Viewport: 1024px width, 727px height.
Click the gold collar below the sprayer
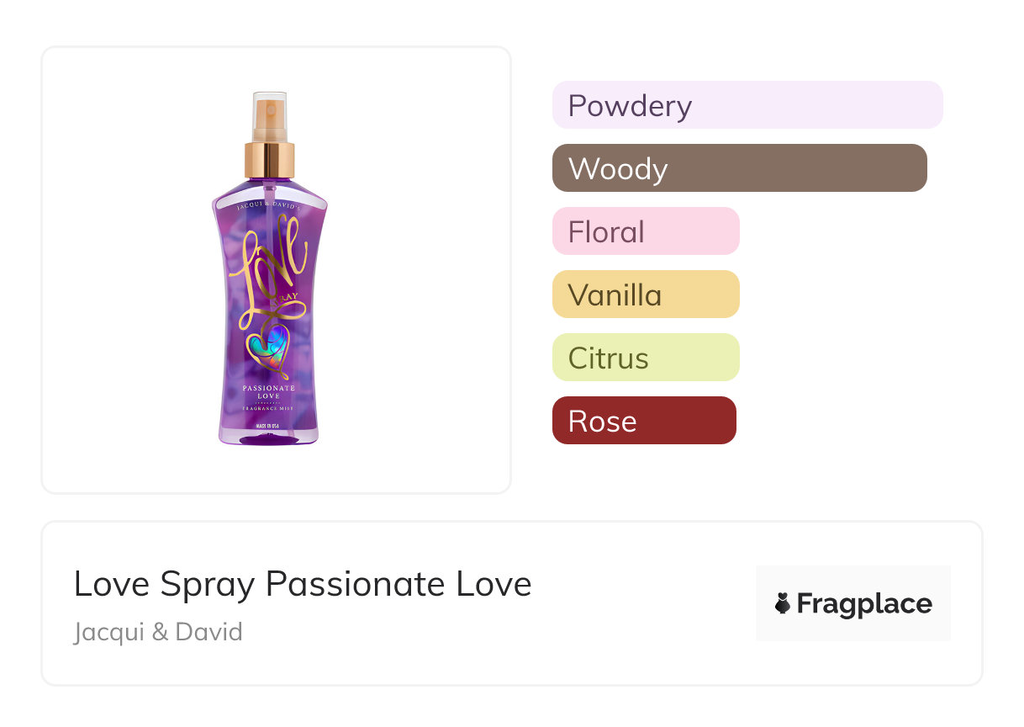point(270,160)
